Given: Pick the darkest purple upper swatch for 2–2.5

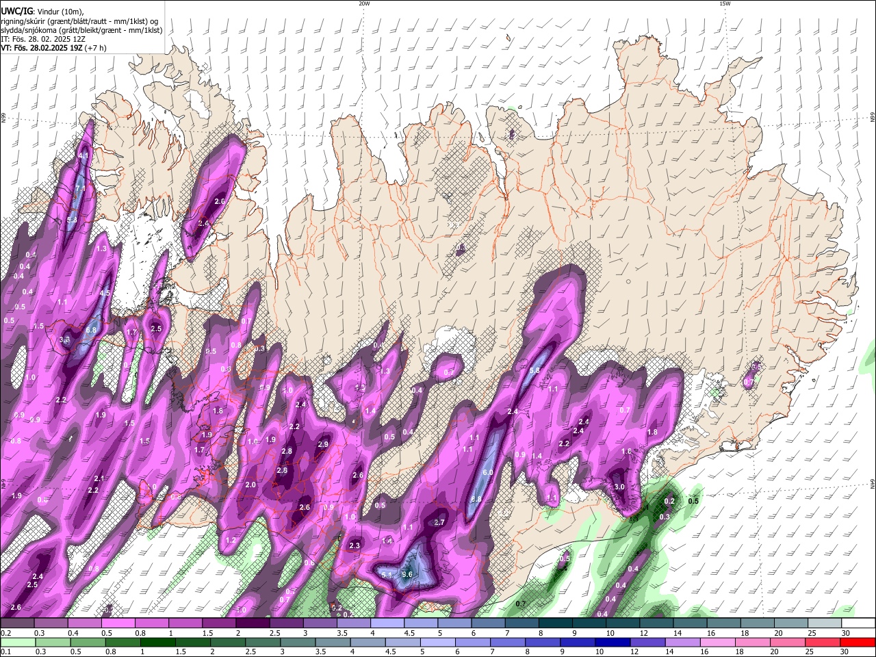Looking at the screenshot, I should pos(253,623).
